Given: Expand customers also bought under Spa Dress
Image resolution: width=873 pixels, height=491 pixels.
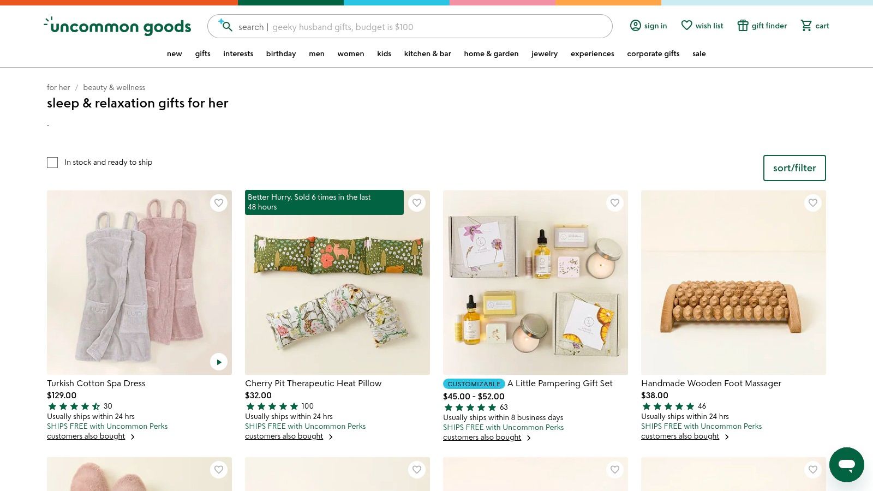Looking at the screenshot, I should pos(91,436).
